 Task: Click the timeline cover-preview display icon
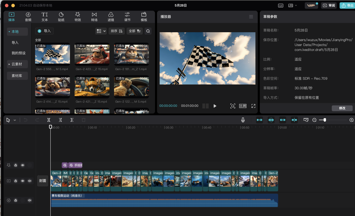(x=306, y=120)
